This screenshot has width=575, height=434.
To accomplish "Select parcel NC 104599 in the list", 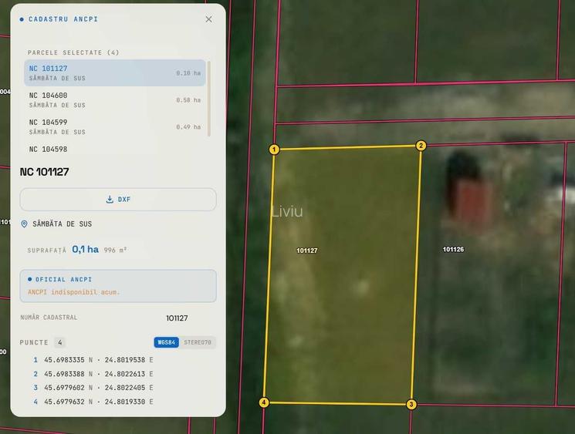I will [115, 126].
